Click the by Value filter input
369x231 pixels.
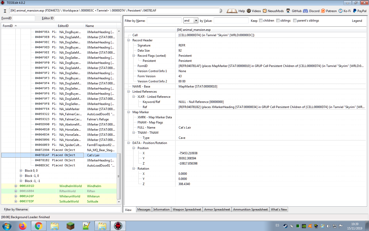[231, 21]
